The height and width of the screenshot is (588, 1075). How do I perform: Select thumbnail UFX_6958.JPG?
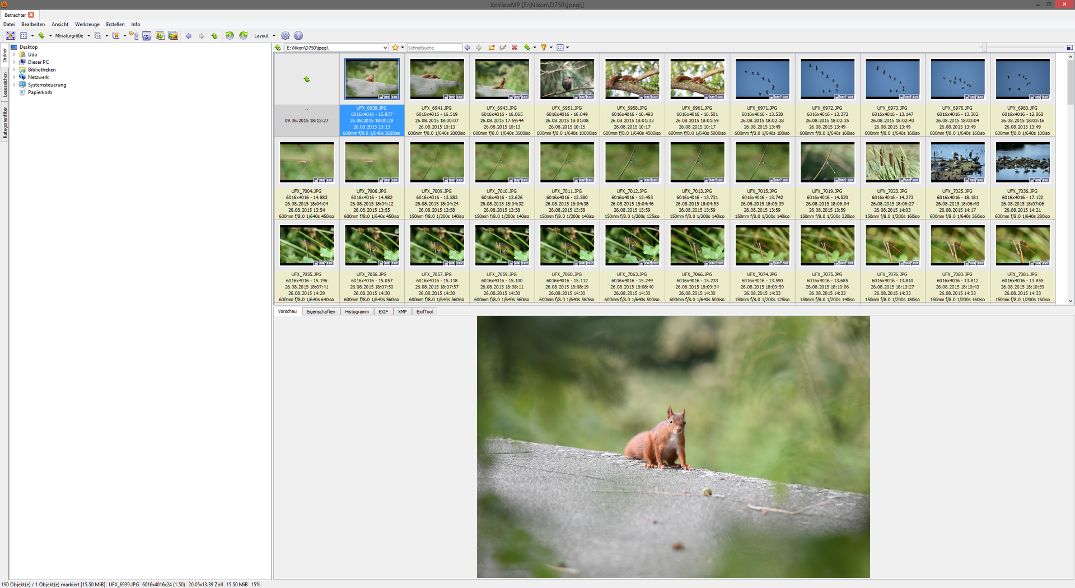point(632,80)
